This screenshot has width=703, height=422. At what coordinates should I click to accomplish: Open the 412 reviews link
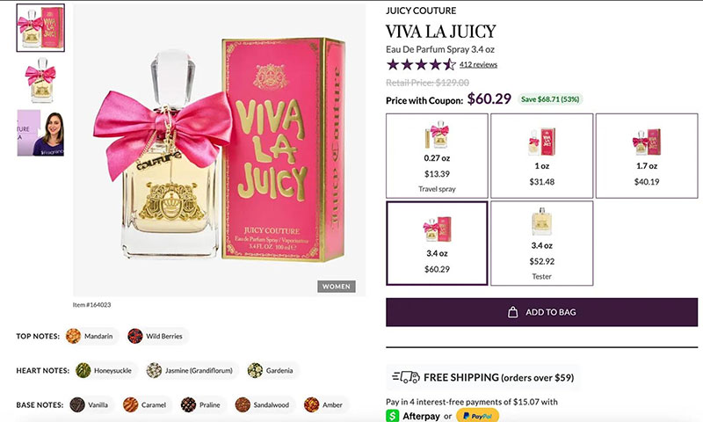478,64
